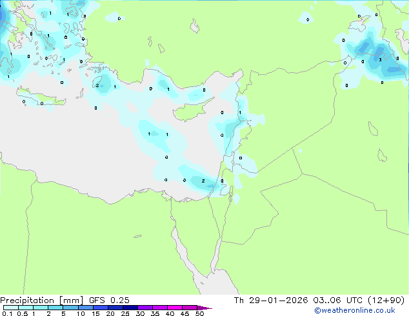Click the '0.1' legend scale label

[x=7, y=313]
